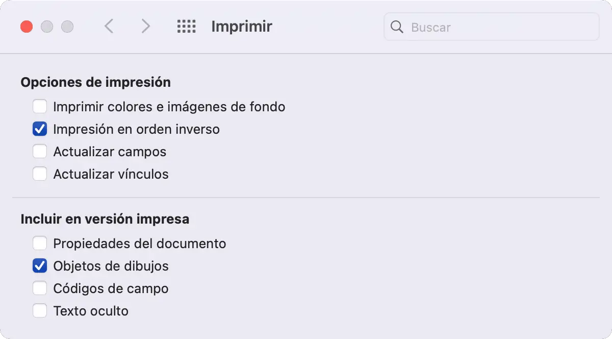The height and width of the screenshot is (339, 612).
Task: Turn on Códigos de campo
Action: click(x=40, y=288)
